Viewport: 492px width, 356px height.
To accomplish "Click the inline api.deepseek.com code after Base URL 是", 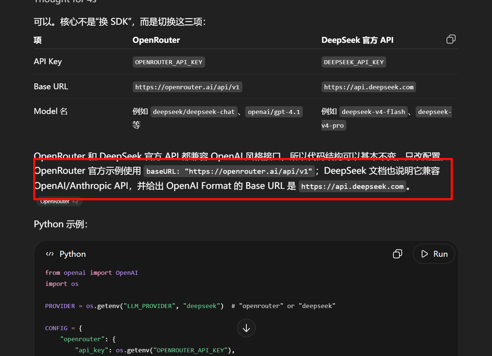I will 352,186.
